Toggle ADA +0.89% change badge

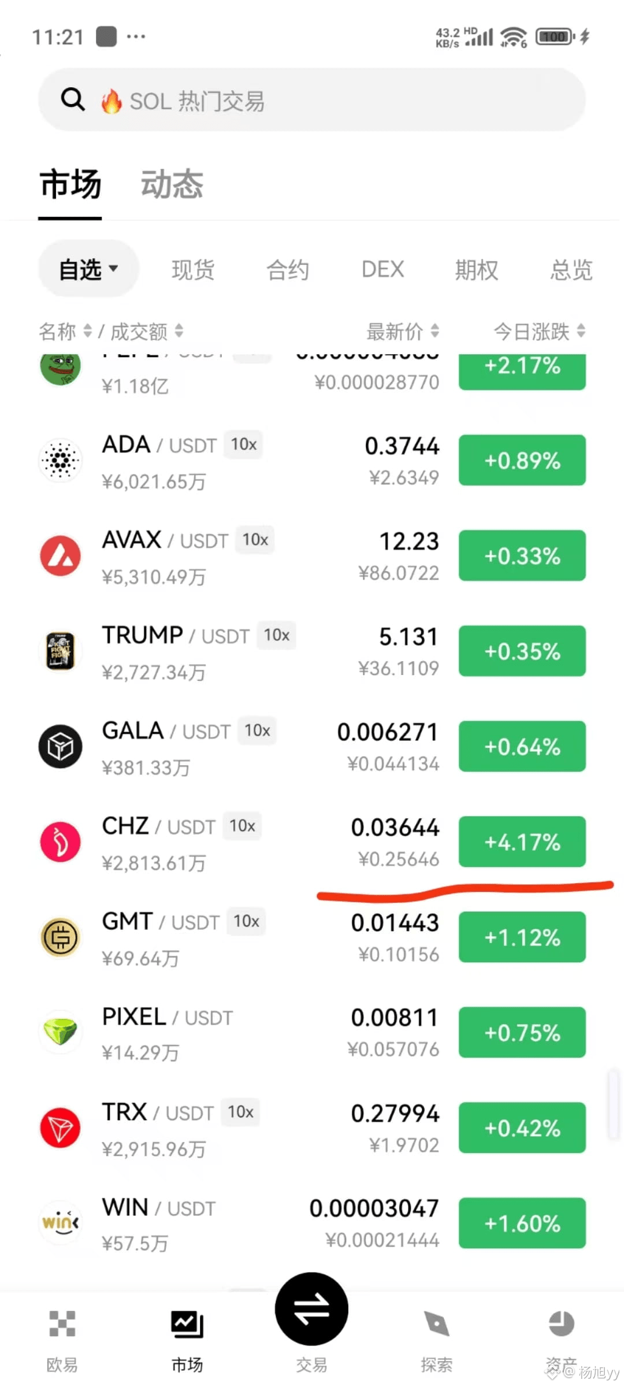click(522, 461)
